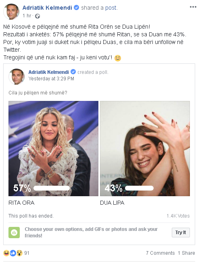Click verified badge in shared poll header
Image resolution: width=200 pixels, height=262 pixels.
73,72
